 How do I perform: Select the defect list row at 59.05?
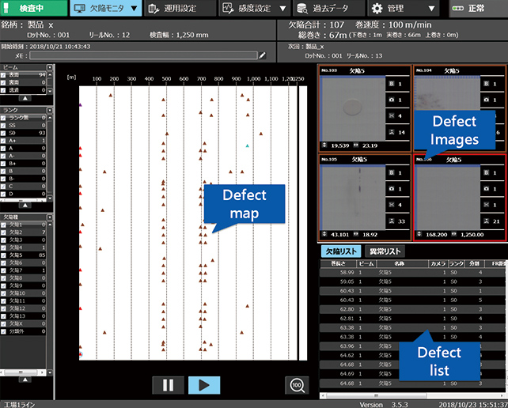pos(413,281)
